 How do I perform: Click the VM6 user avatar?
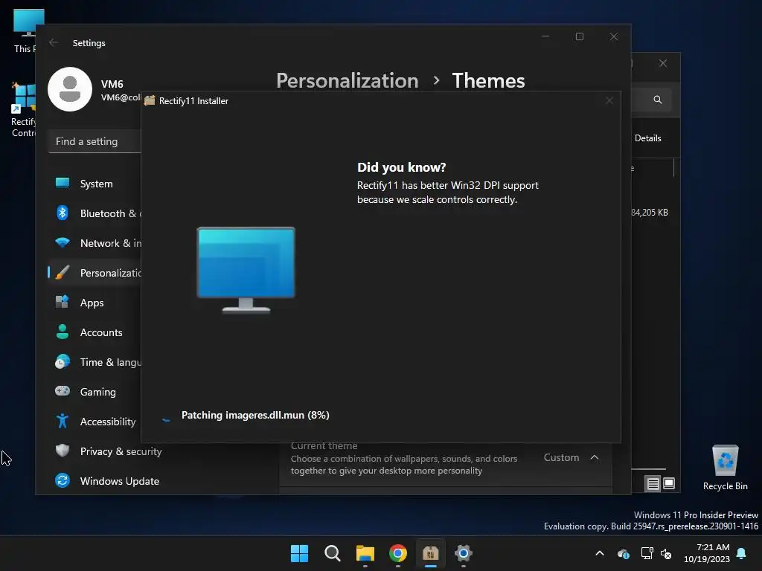pyautogui.click(x=70, y=89)
